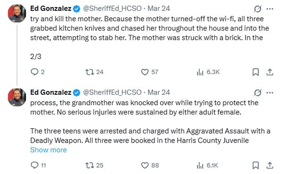Open @SheriffEd_HCSO handle on second tweet
Screen dimensions: 281x174
coord(112,92)
